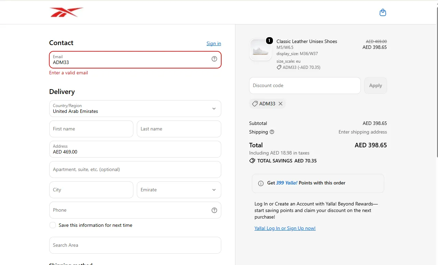This screenshot has height=265, width=438.
Task: Click the strikethrough AED 469.00 price
Action: (x=376, y=41)
